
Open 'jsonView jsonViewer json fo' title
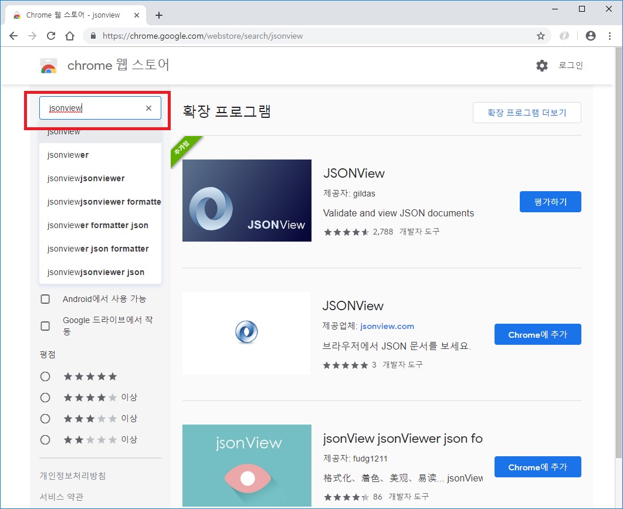(x=402, y=438)
